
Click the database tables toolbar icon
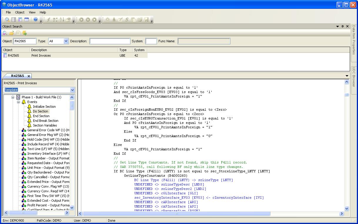14,20
